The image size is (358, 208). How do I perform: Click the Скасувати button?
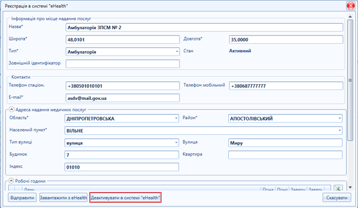[x=337, y=197]
